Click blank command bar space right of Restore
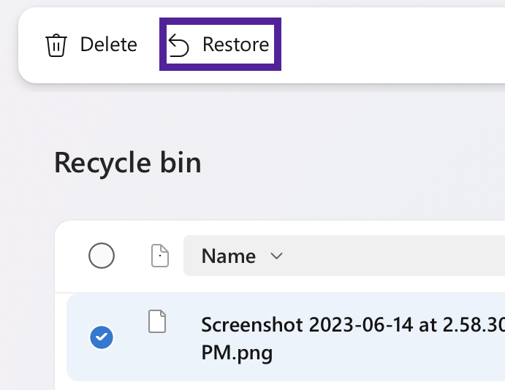Viewport: 505px width, 390px height. (387, 45)
